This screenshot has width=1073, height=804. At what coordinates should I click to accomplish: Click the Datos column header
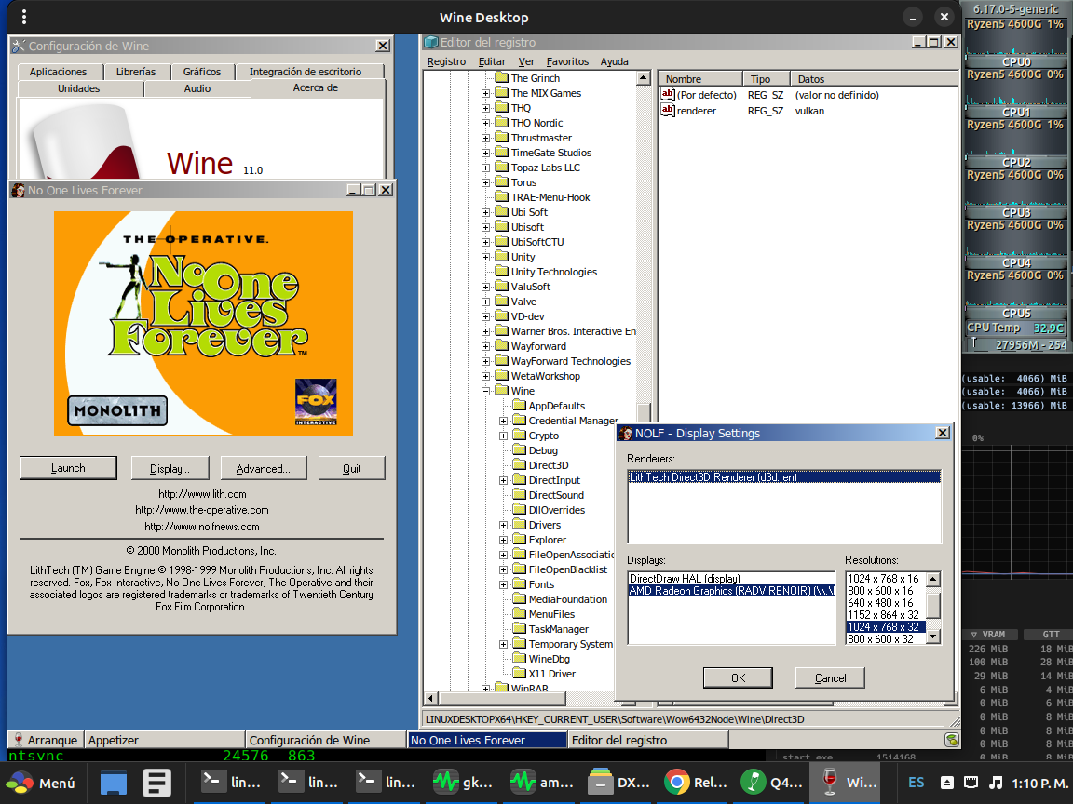point(874,79)
